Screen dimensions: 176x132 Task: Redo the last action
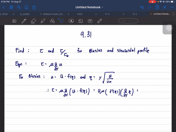point(150,7)
